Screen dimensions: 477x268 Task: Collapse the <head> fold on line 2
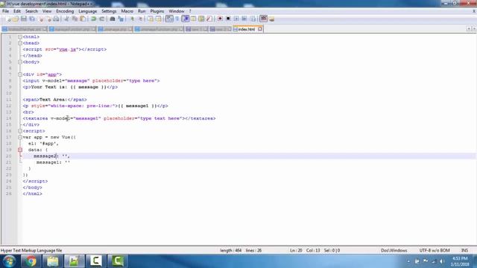[20, 43]
